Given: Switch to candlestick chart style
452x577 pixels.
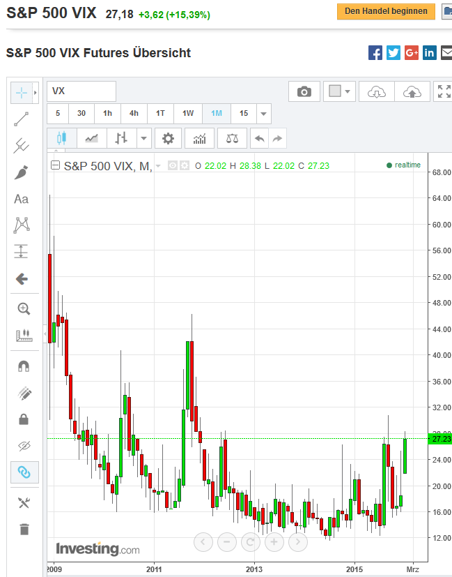Looking at the screenshot, I should [62, 138].
